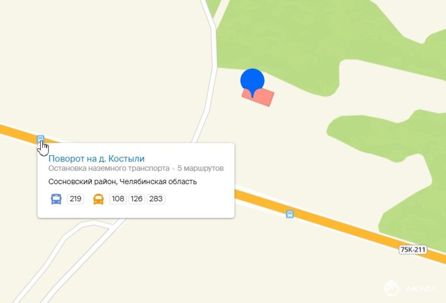446x303 pixels.
Task: Click the Остановка наземного транспорта subtitle
Action: click(109, 168)
